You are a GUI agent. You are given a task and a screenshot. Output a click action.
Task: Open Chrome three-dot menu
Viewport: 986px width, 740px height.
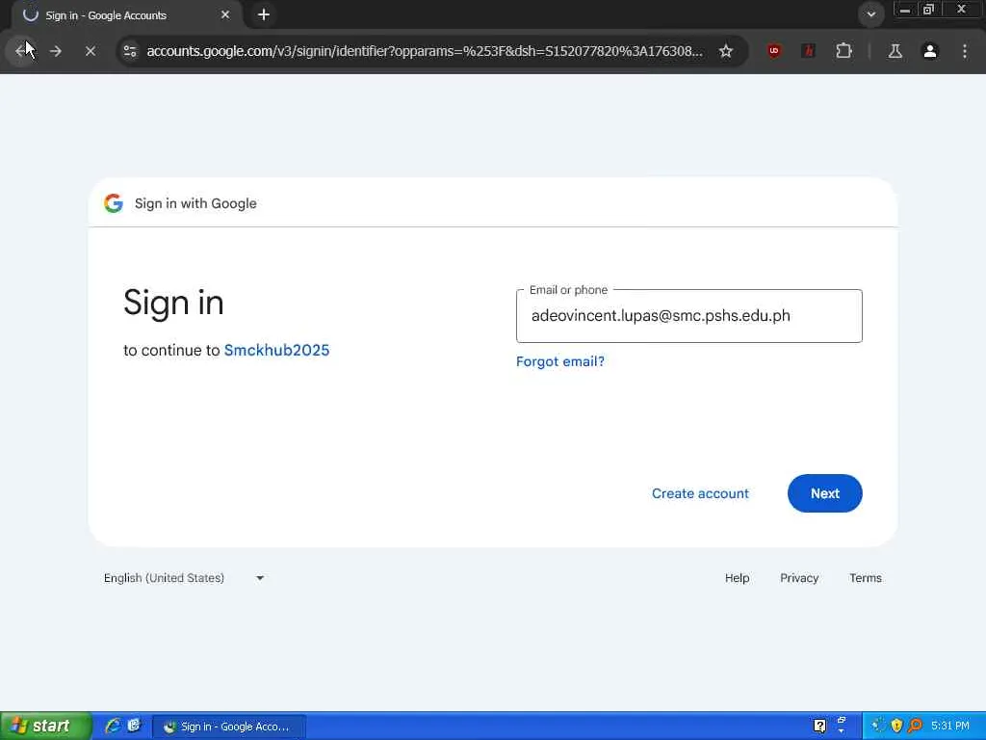coord(964,51)
